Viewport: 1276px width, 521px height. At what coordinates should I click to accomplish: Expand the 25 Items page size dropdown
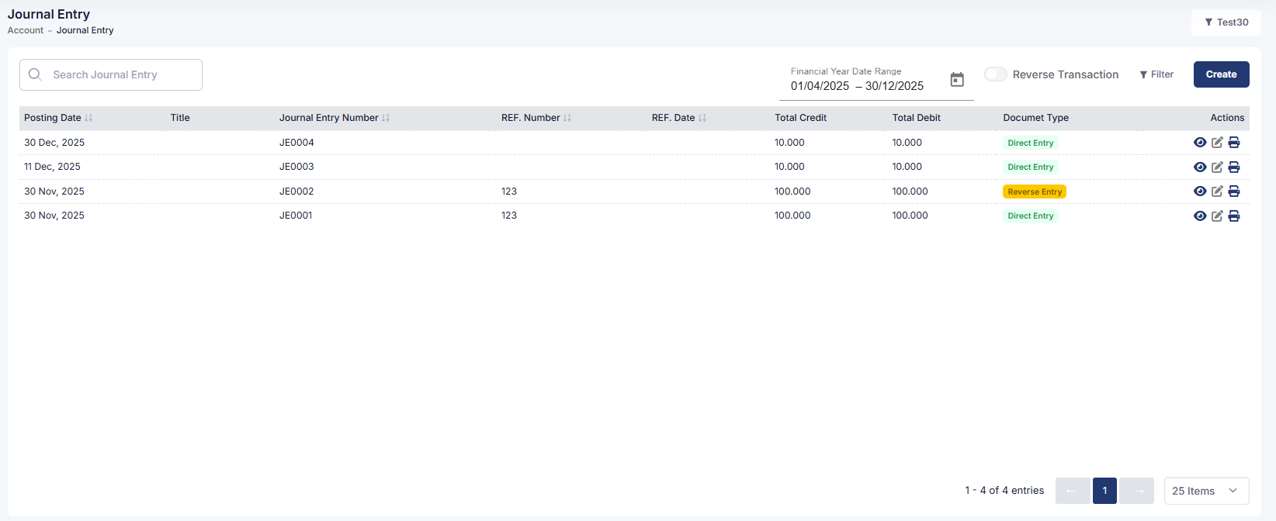point(1206,491)
